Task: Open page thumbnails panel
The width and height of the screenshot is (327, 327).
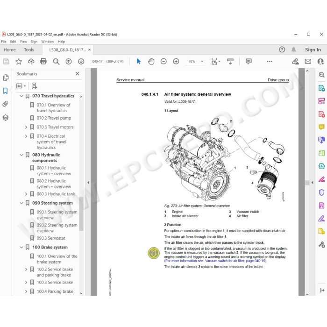Action: [6, 78]
